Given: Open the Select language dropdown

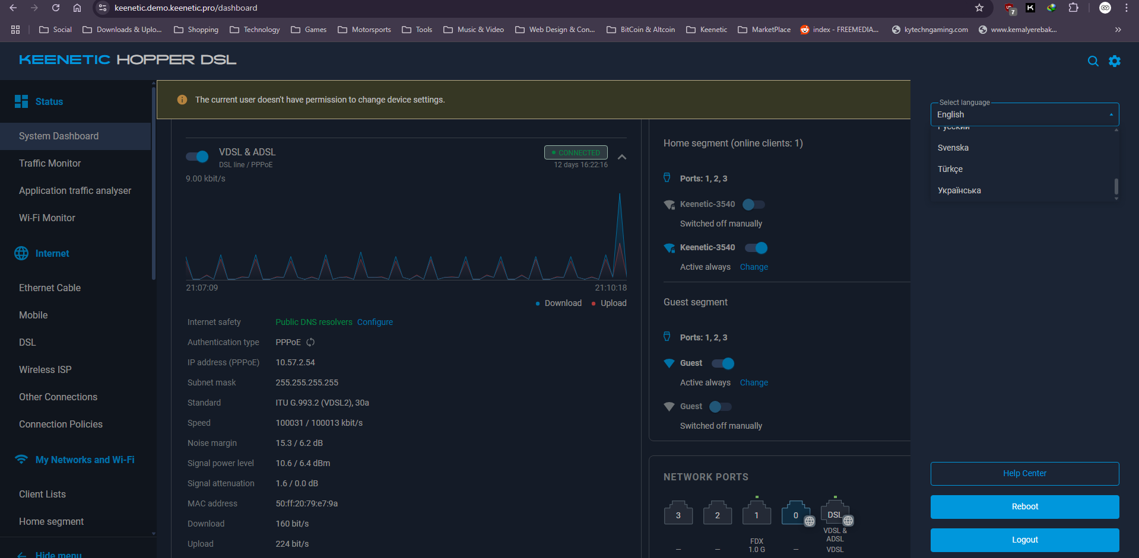Looking at the screenshot, I should [1024, 114].
